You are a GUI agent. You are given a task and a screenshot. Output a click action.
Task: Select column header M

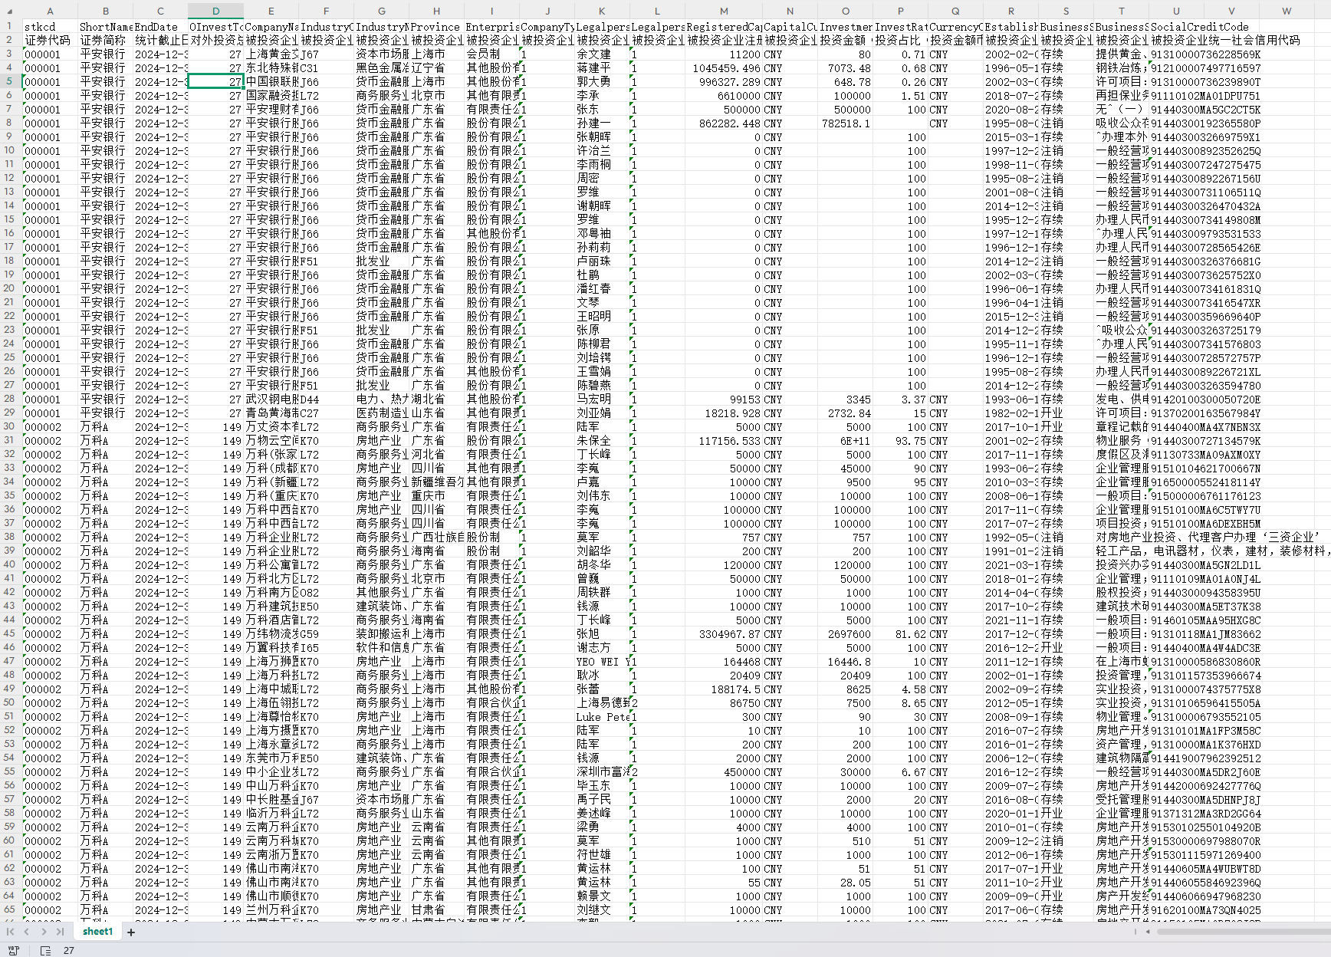[x=724, y=11]
